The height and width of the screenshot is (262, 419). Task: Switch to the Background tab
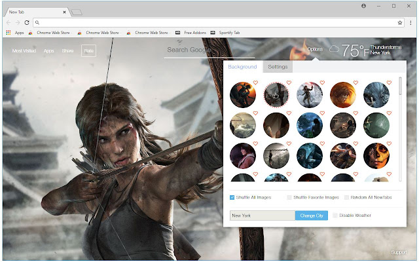(242, 67)
